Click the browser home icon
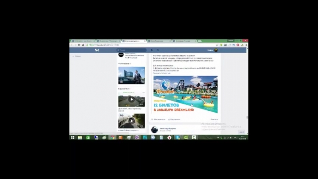Image resolution: width=318 pixels, height=179 pixels. coord(83,45)
